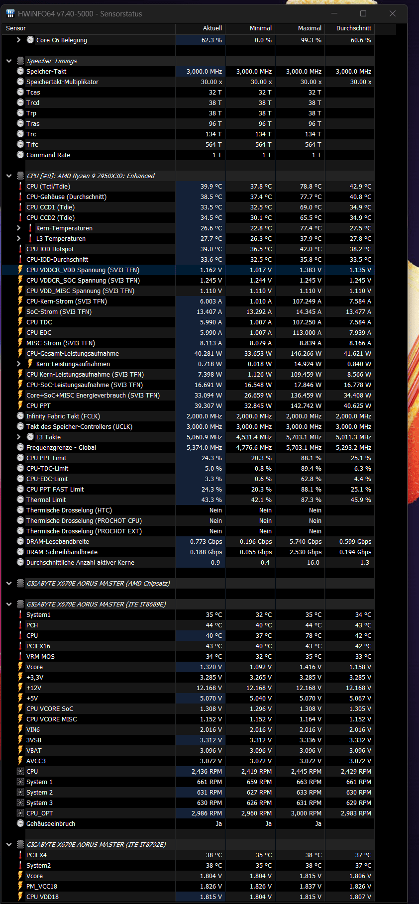Click the lightning icon beside CPU PPT

pyautogui.click(x=20, y=405)
